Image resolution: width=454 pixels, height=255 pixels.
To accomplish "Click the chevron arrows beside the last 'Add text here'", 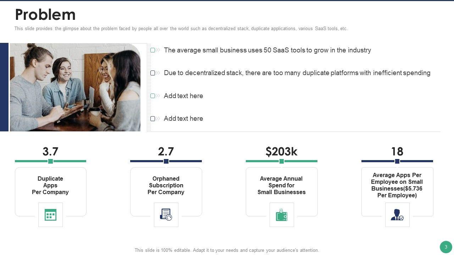I will click(158, 119).
